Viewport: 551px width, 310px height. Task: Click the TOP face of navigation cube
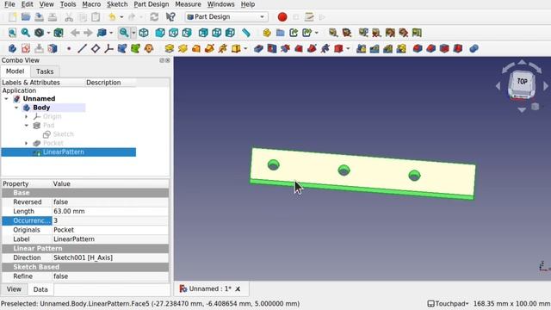click(x=523, y=82)
